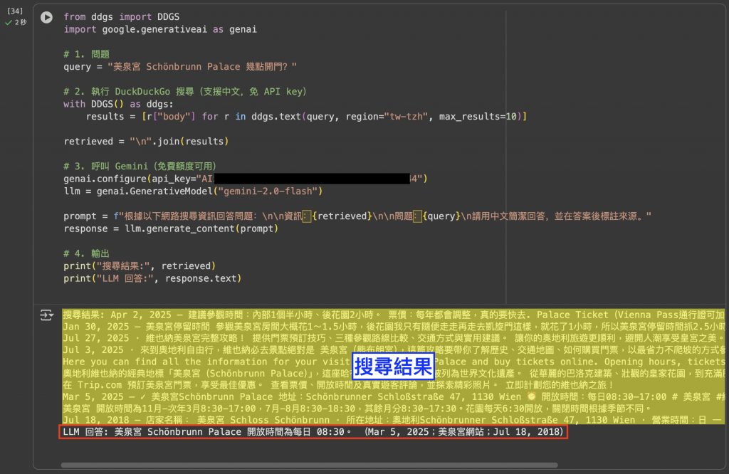Image resolution: width=729 pixels, height=474 pixels.
Task: Click the '# 3. 呼叫 Gemini' comment line
Action: pyautogui.click(x=140, y=167)
